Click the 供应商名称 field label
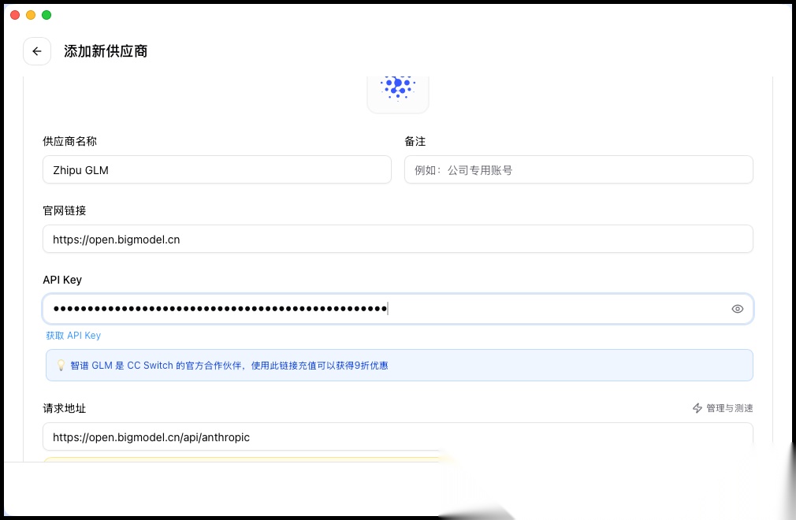Screen dimensions: 796x520 70,141
